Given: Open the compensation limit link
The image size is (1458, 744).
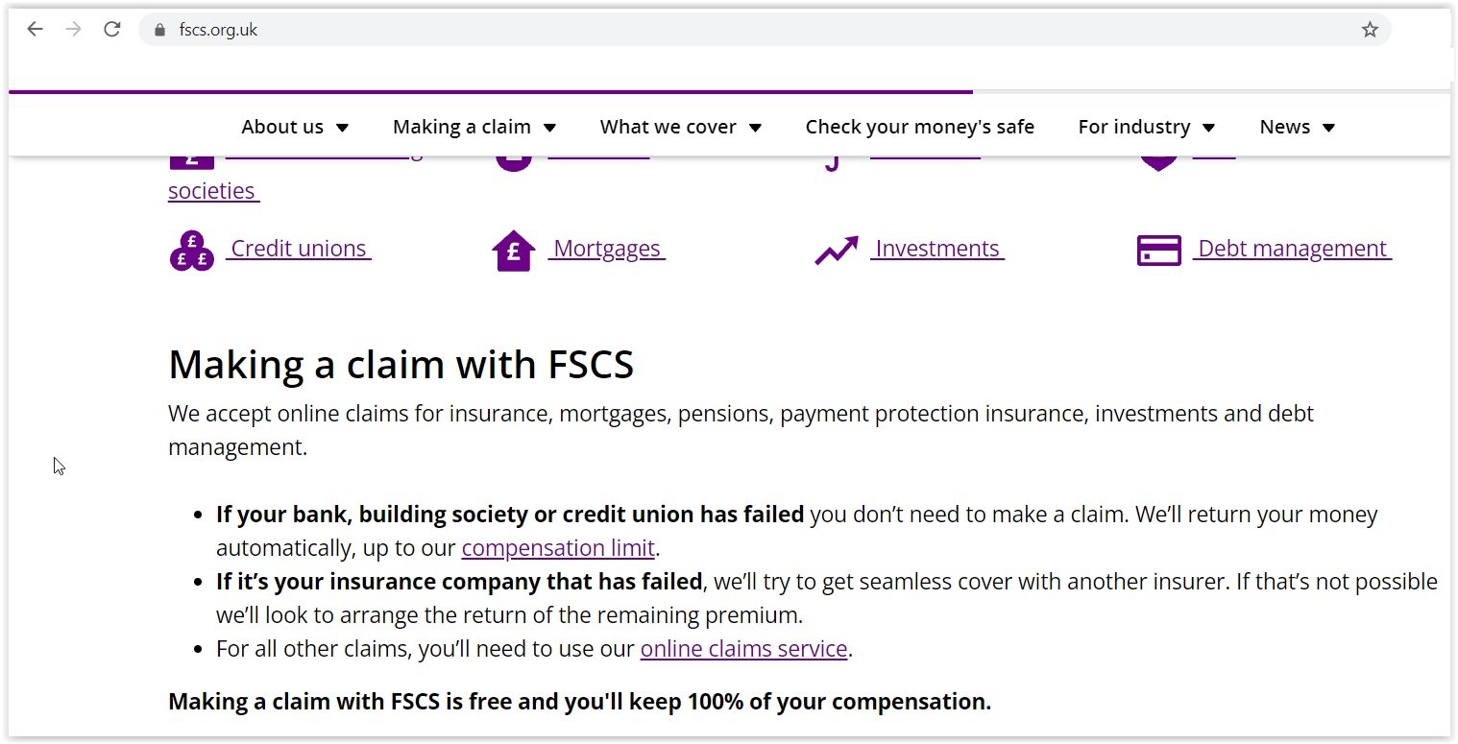Looking at the screenshot, I should [558, 548].
